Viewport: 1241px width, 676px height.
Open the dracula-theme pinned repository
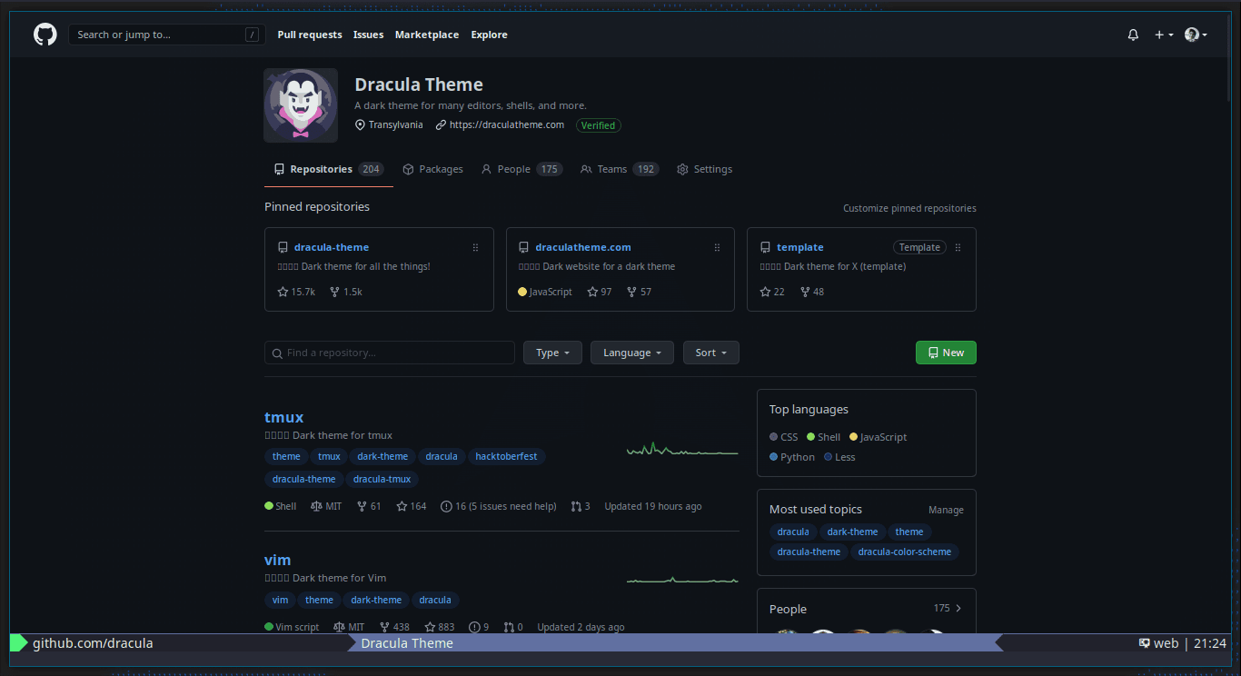[x=332, y=247]
